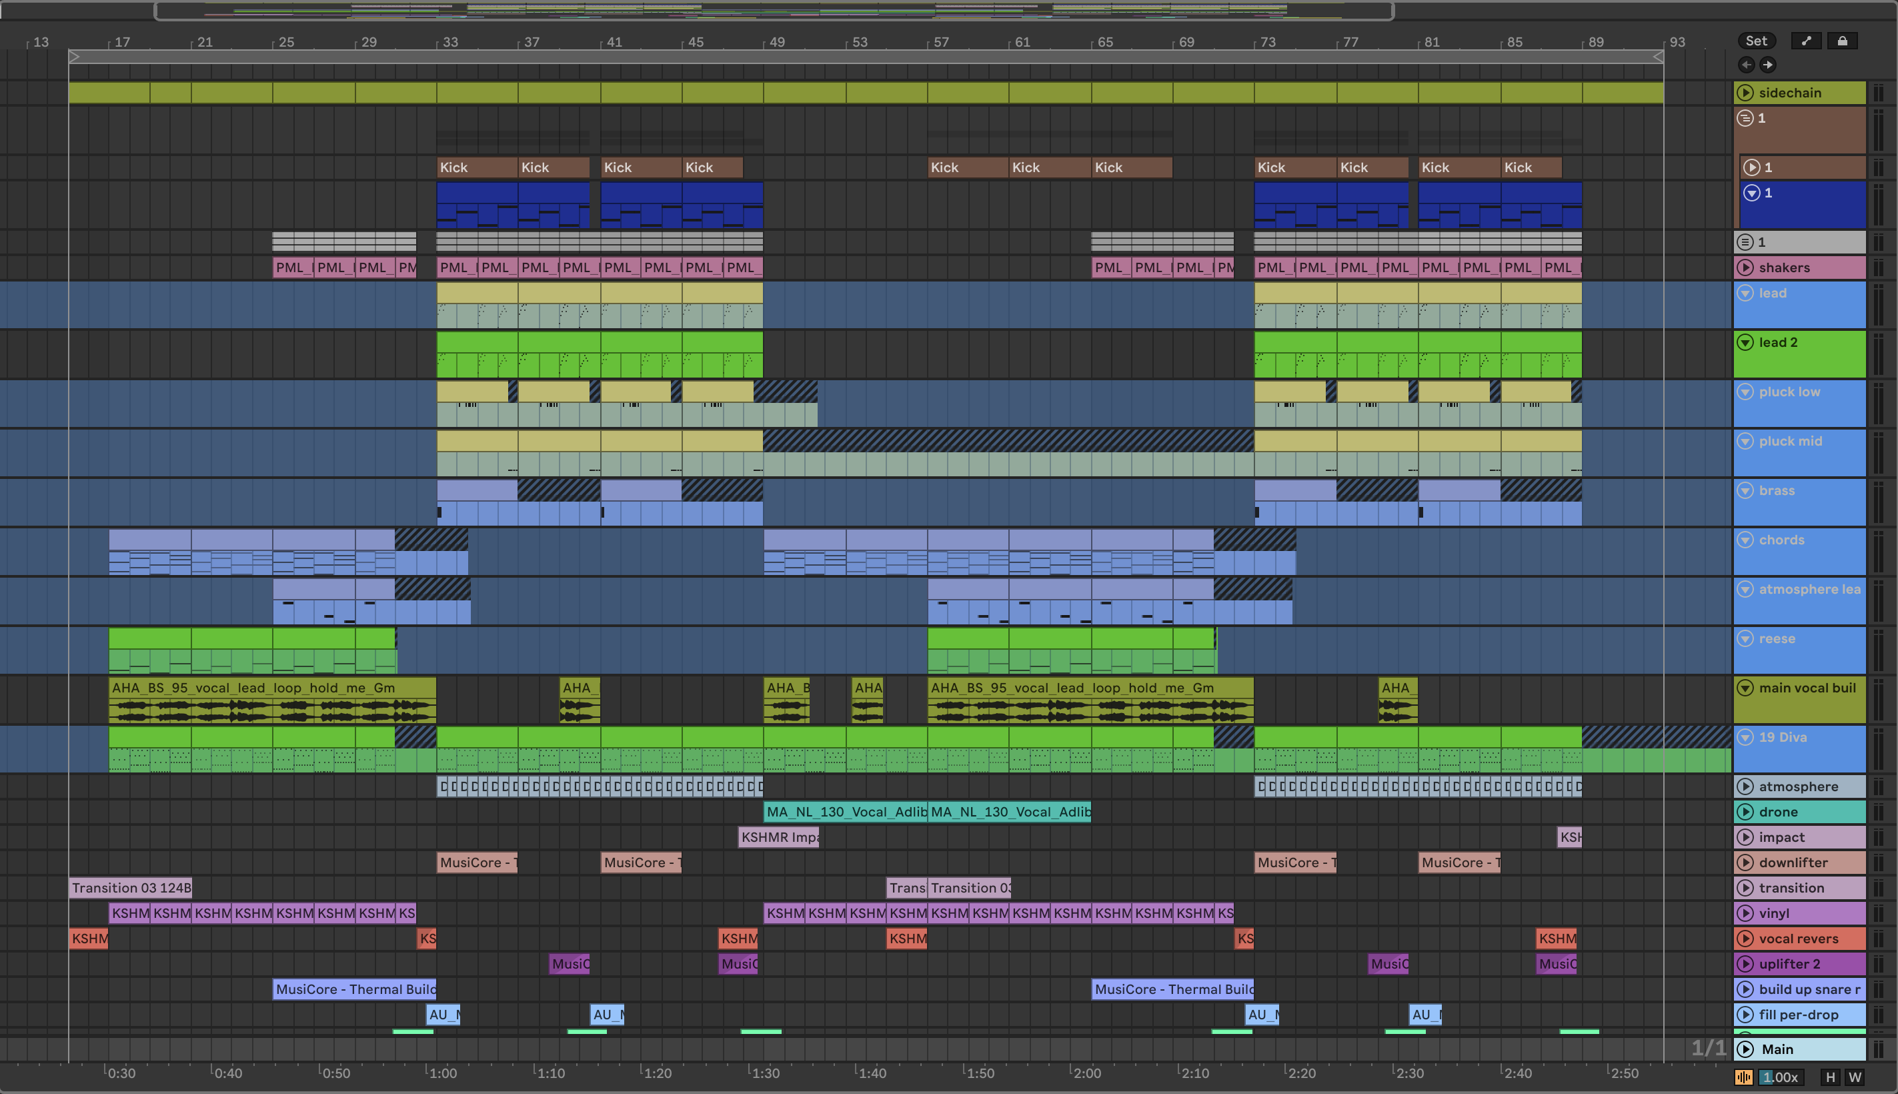The image size is (1898, 1094).
Task: Click the Lock Envelopes padlock icon
Action: pyautogui.click(x=1842, y=41)
